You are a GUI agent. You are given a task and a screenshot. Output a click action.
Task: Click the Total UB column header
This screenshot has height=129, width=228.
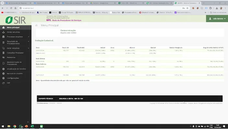65,48
